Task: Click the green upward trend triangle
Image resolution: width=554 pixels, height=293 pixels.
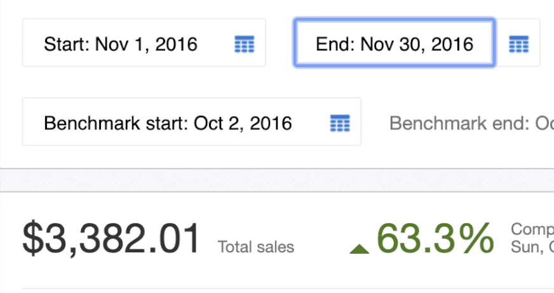Action: tap(360, 249)
